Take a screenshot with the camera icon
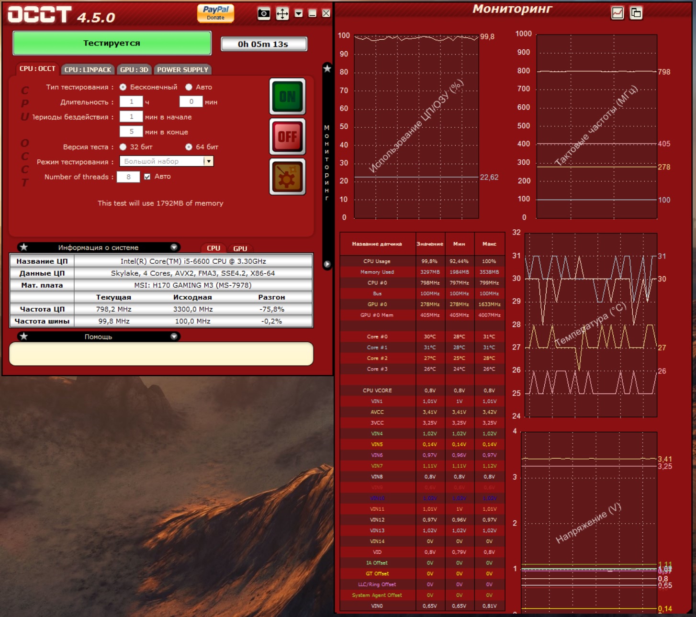Image resolution: width=696 pixels, height=617 pixels. (x=264, y=13)
